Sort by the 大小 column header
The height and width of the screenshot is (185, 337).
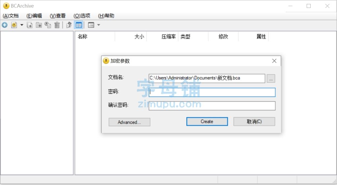tap(131, 37)
